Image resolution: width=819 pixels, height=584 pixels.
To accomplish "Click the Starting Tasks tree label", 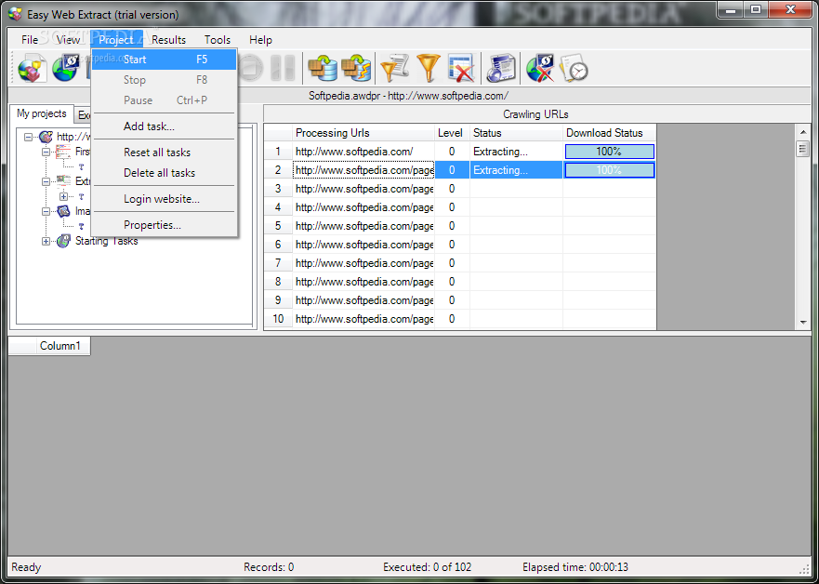I will [107, 241].
